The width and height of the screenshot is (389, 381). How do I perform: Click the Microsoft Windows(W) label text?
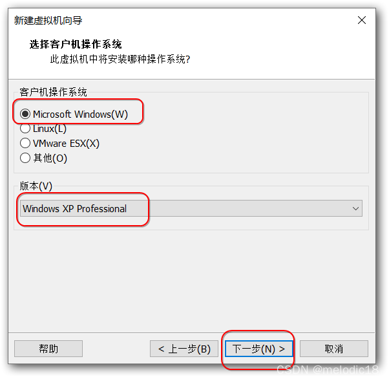(80, 114)
